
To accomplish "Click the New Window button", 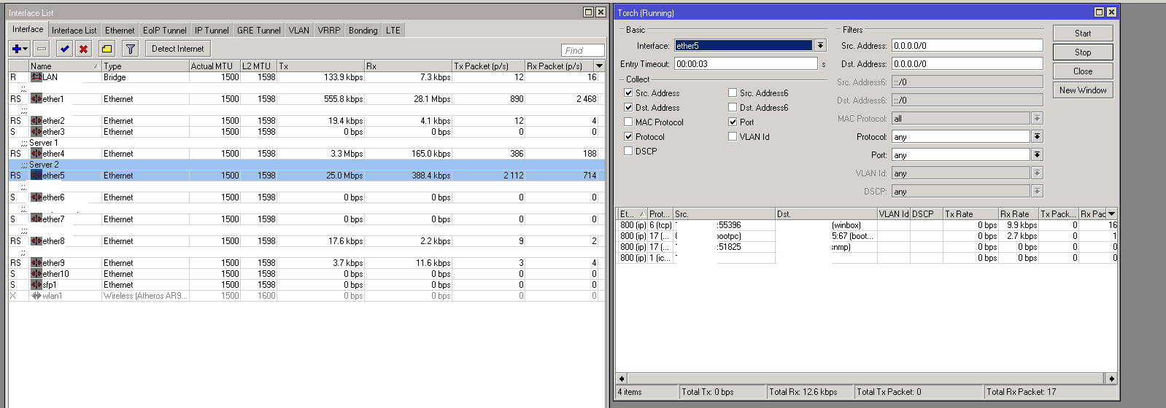I will click(x=1083, y=90).
